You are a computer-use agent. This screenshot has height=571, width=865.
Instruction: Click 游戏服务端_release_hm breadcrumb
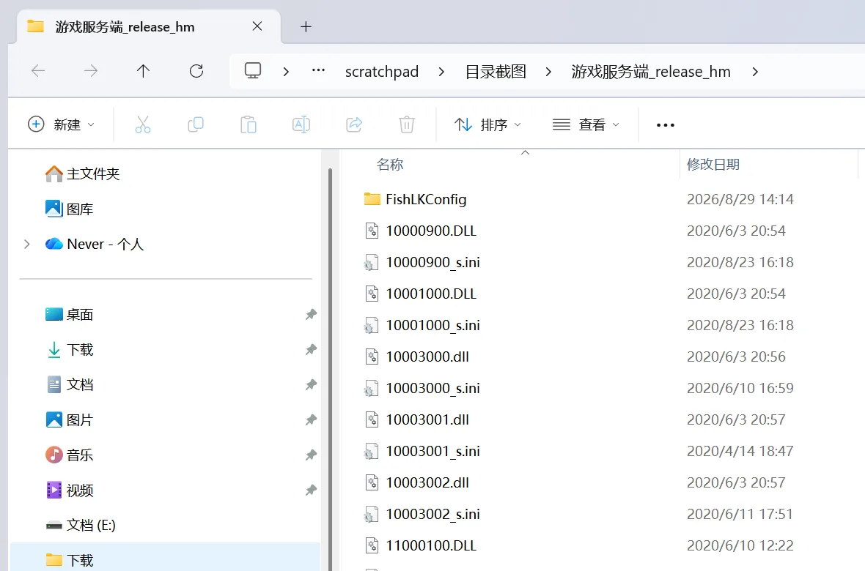[x=651, y=71]
